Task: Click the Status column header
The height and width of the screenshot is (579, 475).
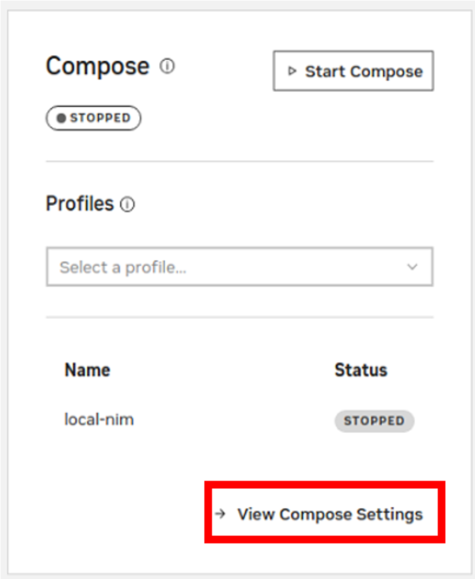Action: [x=360, y=370]
